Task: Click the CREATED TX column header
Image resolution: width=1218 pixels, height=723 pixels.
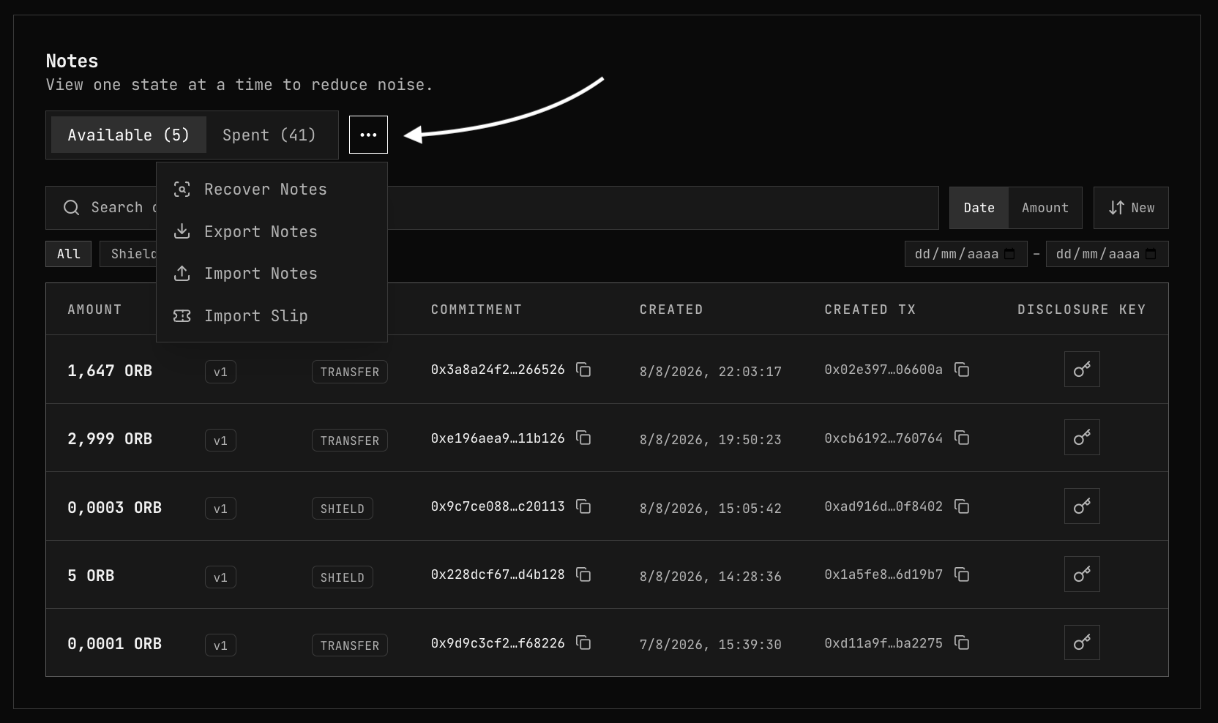Action: click(x=870, y=310)
